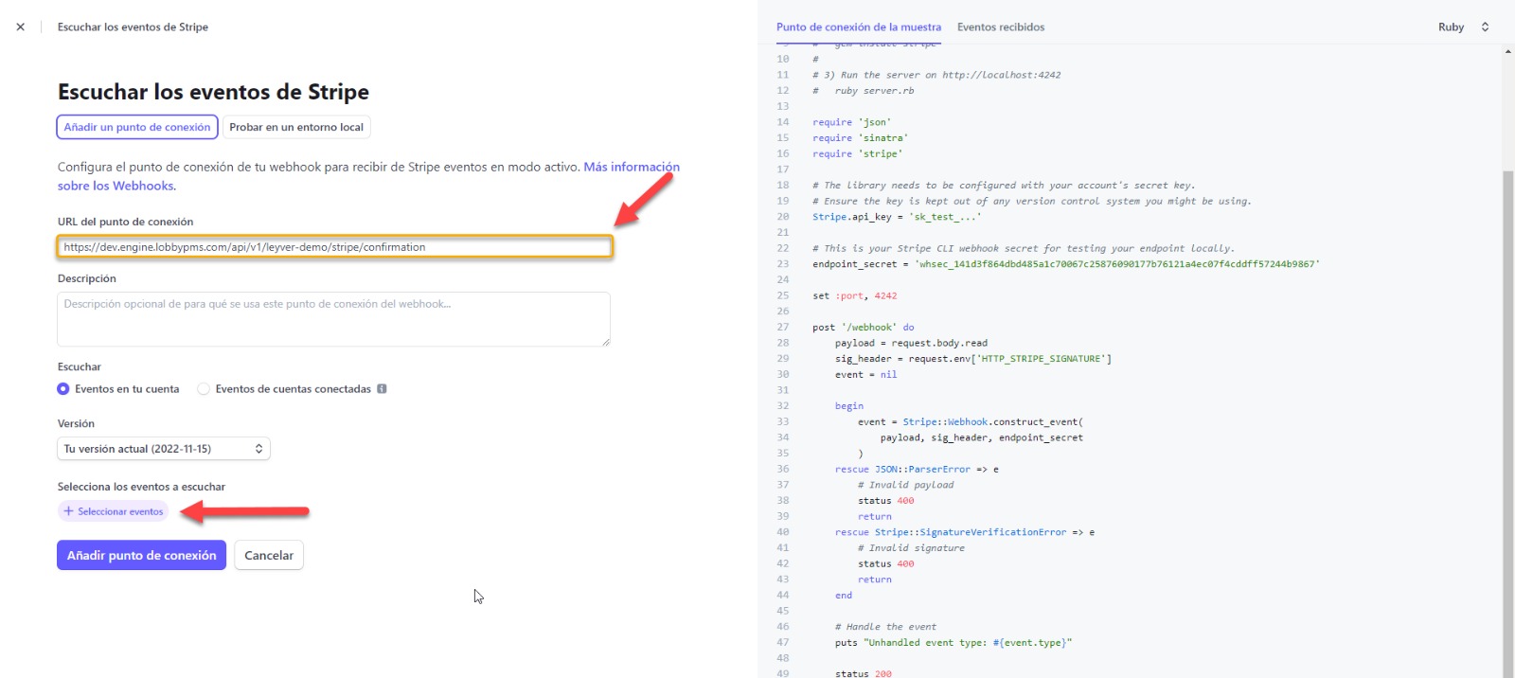The image size is (1515, 678).
Task: Click the URL del punto de conexión field
Action: point(334,247)
